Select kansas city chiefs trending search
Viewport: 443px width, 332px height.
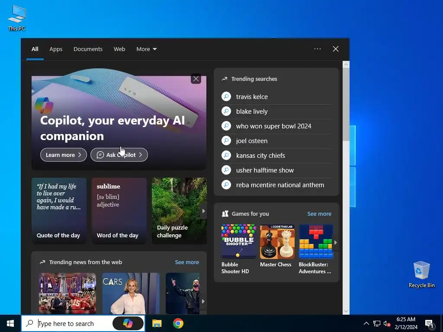tap(260, 155)
